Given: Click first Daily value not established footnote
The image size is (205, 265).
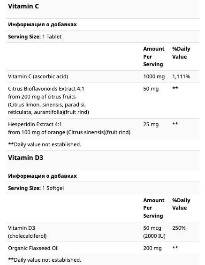Looking at the screenshot, I should coord(45,144).
